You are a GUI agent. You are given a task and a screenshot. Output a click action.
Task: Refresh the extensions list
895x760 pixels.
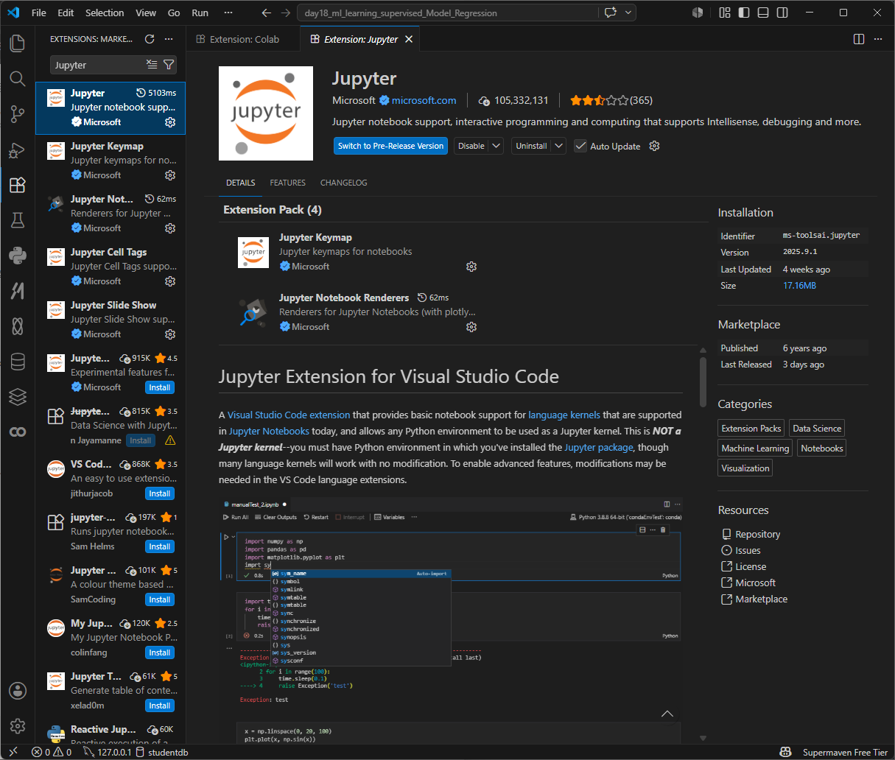pos(150,39)
